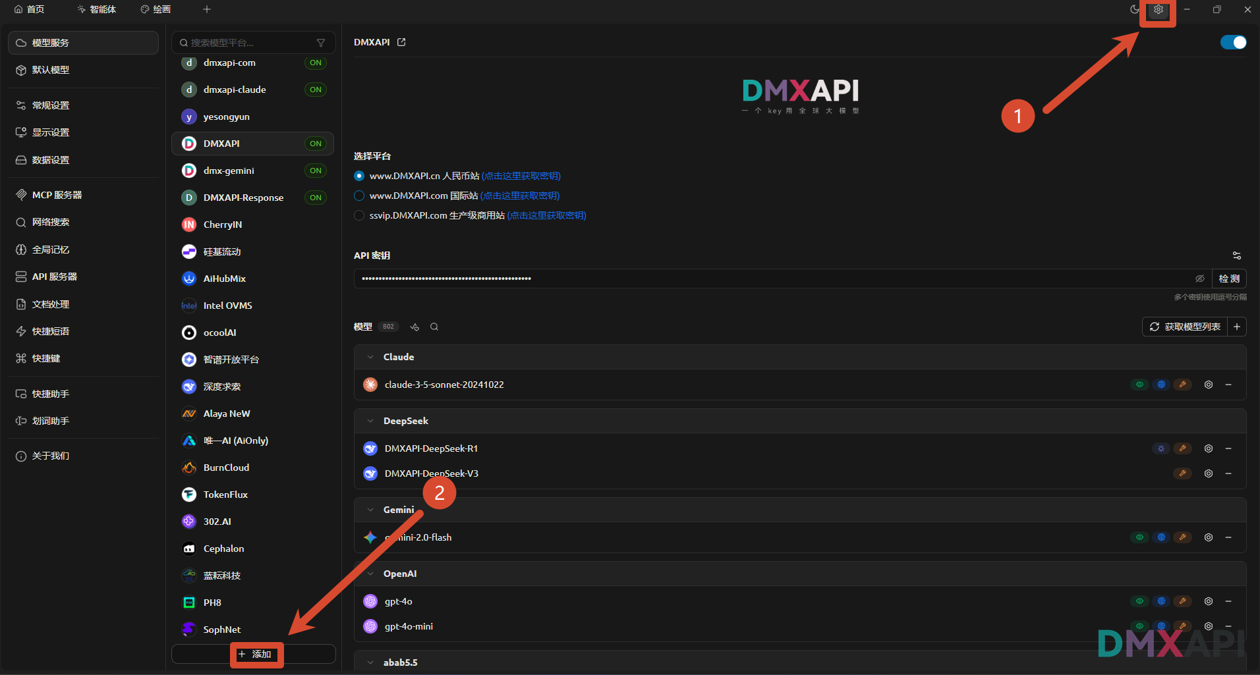Image resolution: width=1260 pixels, height=675 pixels.
Task: Click the search models magnifier icon
Action: [x=434, y=327]
